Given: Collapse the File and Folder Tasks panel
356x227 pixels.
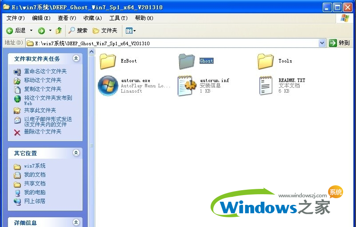Looking at the screenshot, I should pos(76,59).
